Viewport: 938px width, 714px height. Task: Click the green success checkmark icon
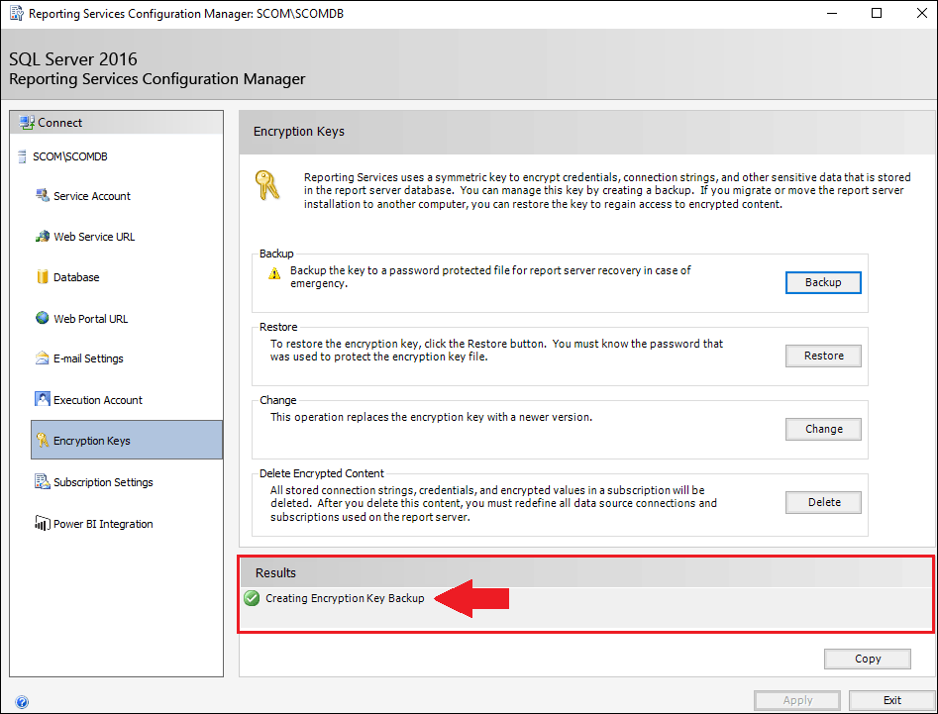point(252,598)
